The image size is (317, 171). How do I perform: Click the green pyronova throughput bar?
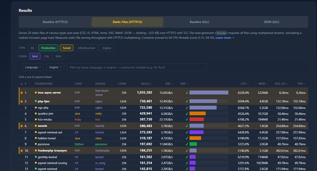pos(193,144)
